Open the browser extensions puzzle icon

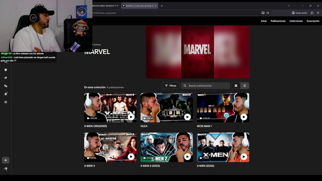coord(312,13)
